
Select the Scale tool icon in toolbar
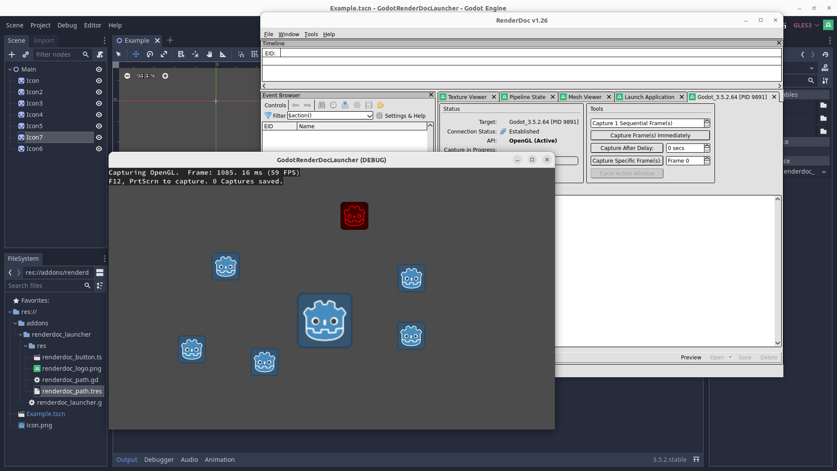point(163,55)
